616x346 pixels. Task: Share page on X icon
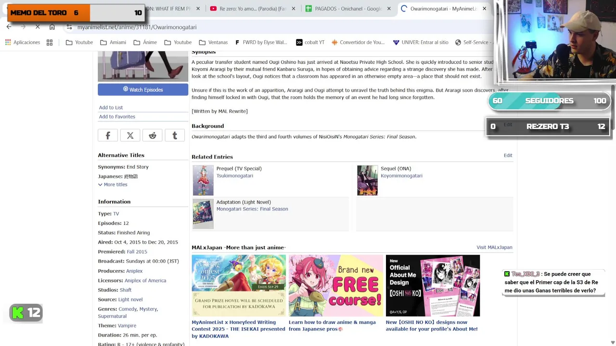pyautogui.click(x=130, y=136)
